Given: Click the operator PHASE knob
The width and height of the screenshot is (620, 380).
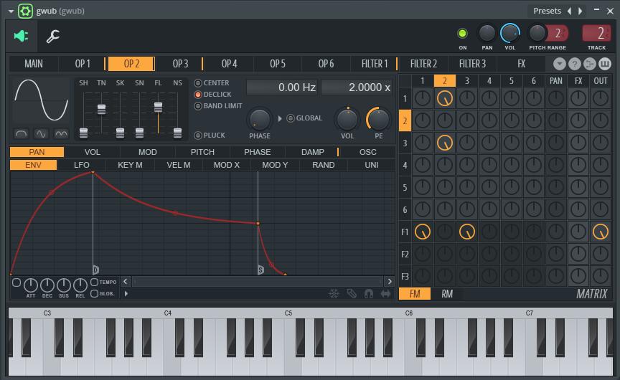Looking at the screenshot, I should click(259, 120).
